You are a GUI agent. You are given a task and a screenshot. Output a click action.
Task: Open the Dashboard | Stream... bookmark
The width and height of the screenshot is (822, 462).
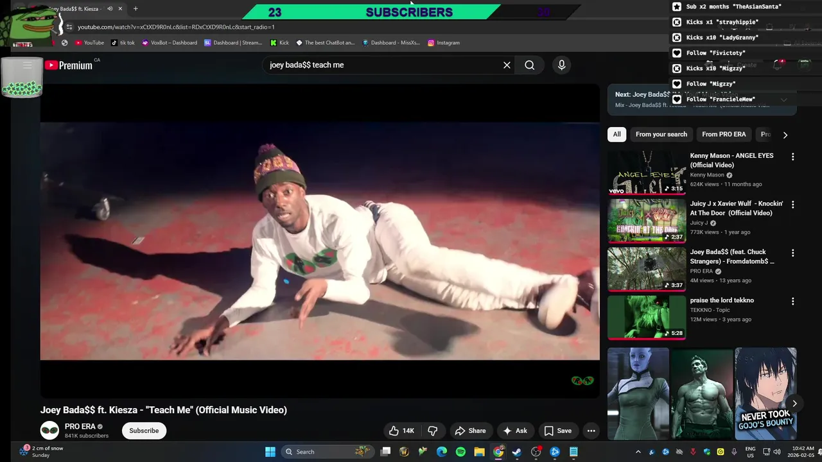pos(233,43)
